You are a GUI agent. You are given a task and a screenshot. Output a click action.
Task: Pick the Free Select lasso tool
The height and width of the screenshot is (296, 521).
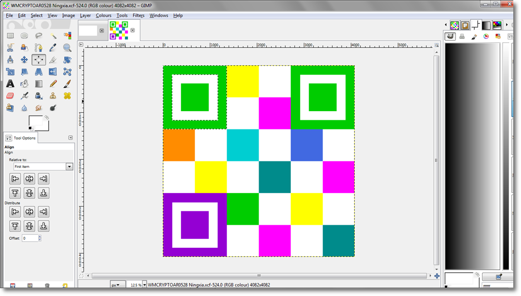tap(39, 36)
